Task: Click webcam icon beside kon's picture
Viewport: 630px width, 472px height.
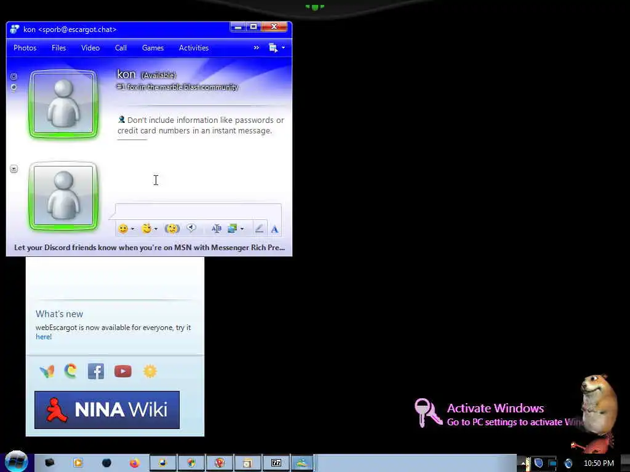Action: [x=14, y=87]
